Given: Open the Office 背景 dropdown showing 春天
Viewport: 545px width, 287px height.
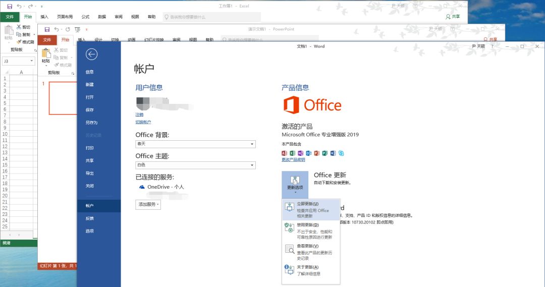Looking at the screenshot, I should 195,144.
